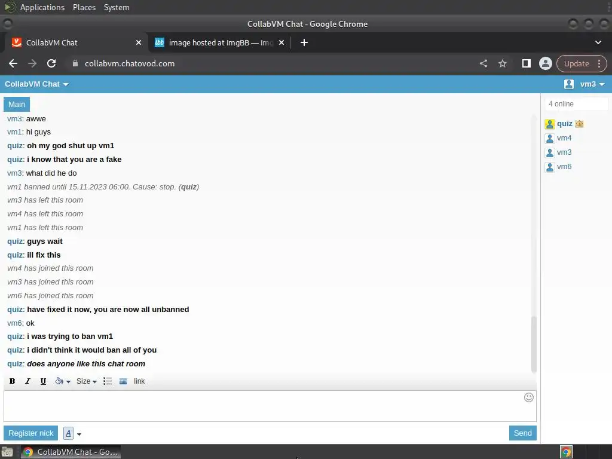612x459 pixels.
Task: Click the Register nick button
Action: [31, 433]
